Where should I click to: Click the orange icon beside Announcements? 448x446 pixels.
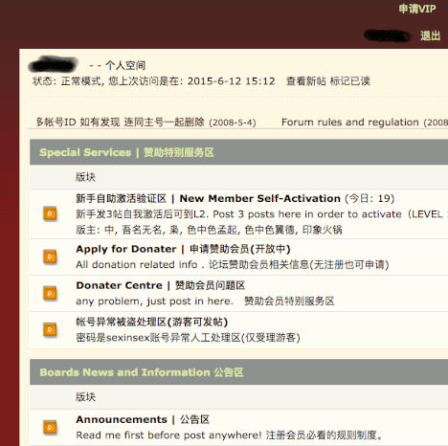pos(50,427)
